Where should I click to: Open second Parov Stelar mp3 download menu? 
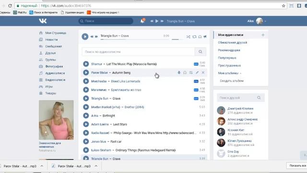96,166
